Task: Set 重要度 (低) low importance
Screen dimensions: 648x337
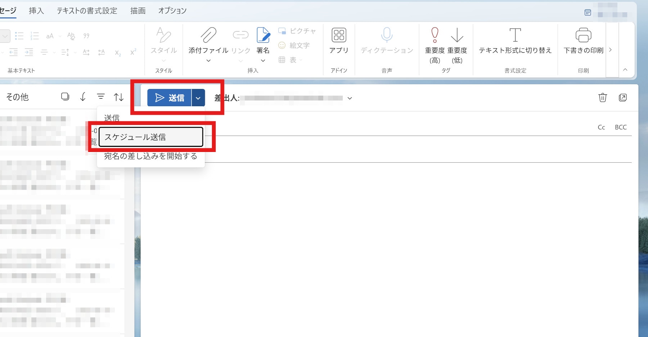Action: coord(457,35)
